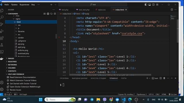184x103 pixels.
Task: Go back with navigation arrow
Action: [x=51, y=5]
